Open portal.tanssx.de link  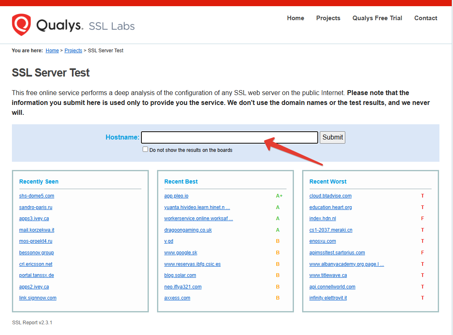37,275
